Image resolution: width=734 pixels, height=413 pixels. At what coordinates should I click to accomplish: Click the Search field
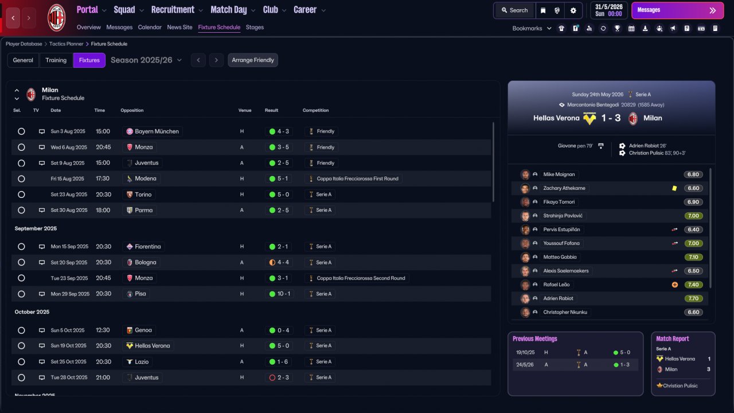[x=514, y=10]
